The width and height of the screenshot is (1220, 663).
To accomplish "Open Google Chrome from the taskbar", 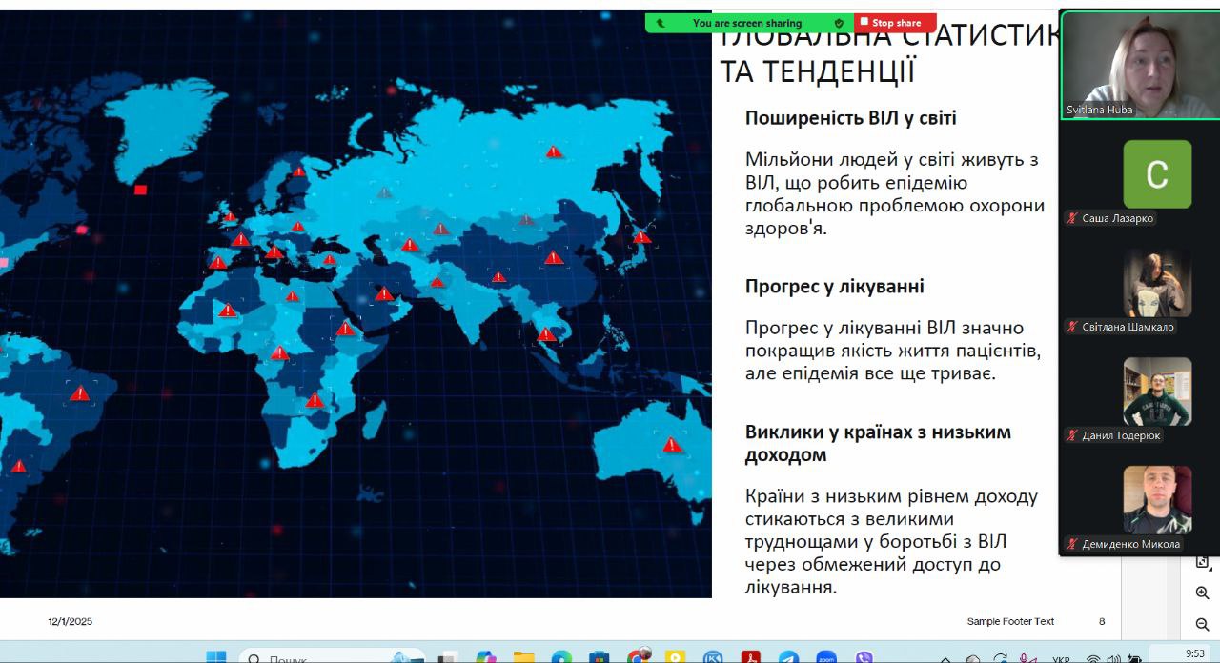I will [x=639, y=657].
